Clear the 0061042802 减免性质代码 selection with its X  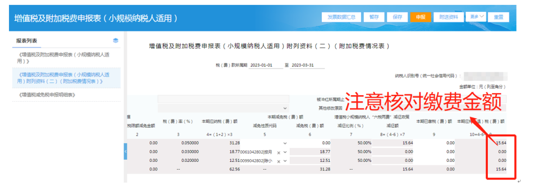278,152
